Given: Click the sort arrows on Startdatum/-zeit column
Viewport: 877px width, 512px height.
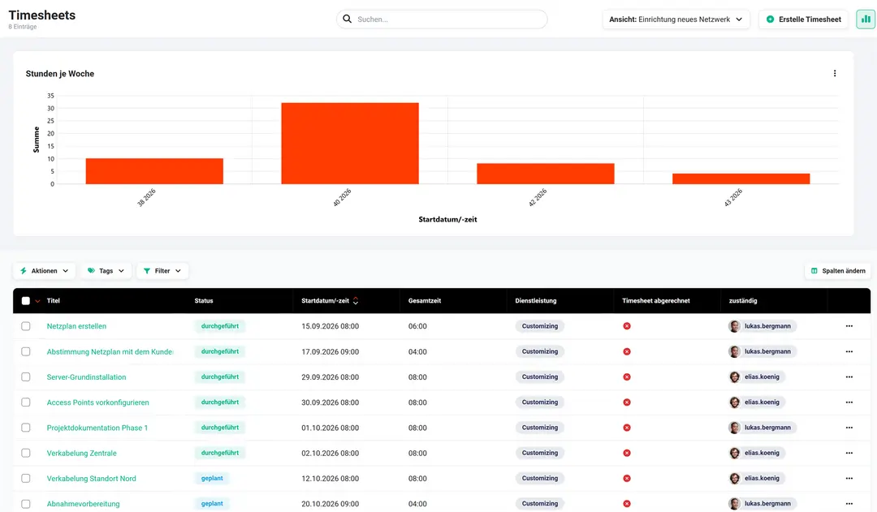Looking at the screenshot, I should point(356,301).
